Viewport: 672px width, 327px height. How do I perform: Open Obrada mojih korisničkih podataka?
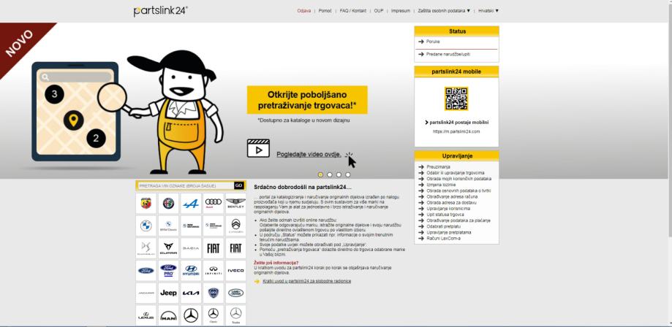coord(459,179)
